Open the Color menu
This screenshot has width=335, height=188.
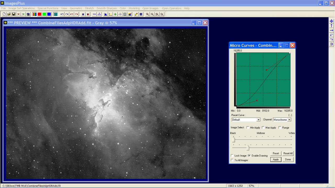123,8
